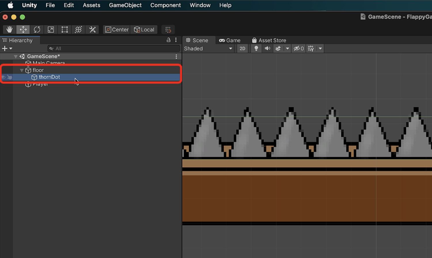Open the Hierarchy create plus dropdown
The height and width of the screenshot is (258, 432).
pyautogui.click(x=7, y=48)
